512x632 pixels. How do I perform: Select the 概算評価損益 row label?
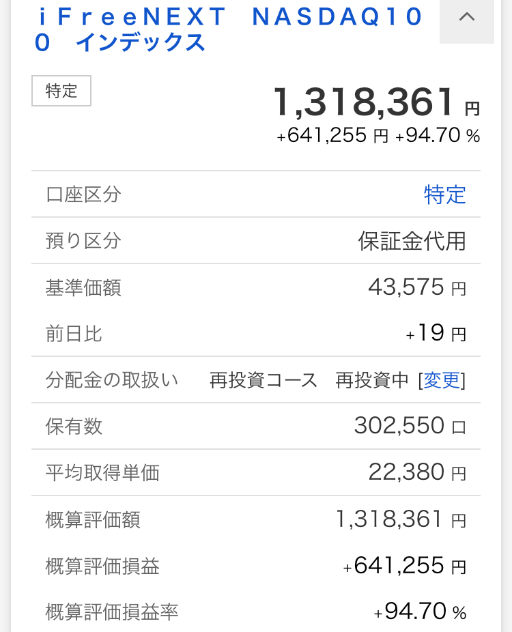102,566
